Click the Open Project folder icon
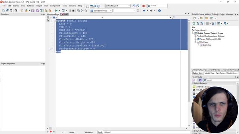The width and height of the screenshot is (239, 134). point(26,11)
